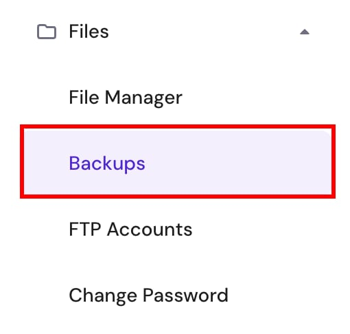Open the File Manager menu item

tap(126, 98)
